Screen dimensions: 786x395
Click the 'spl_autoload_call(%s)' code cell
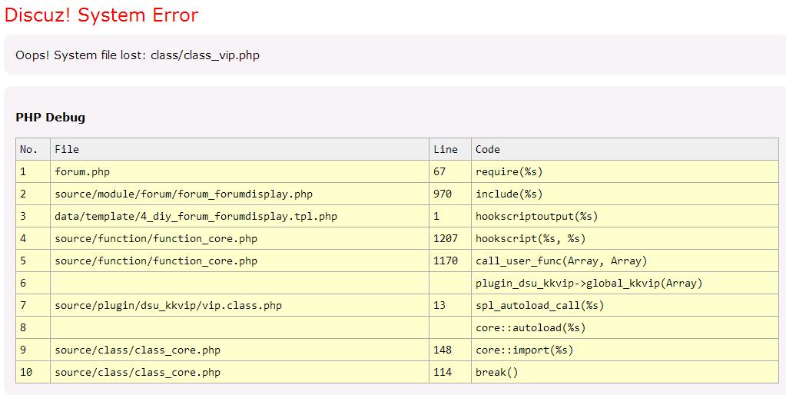coord(625,305)
